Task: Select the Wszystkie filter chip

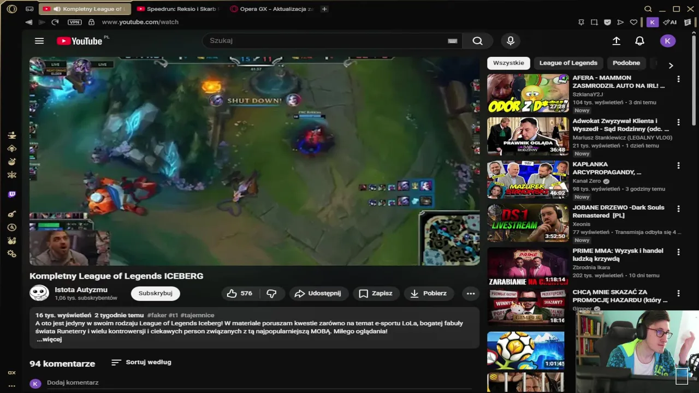Action: pos(508,63)
